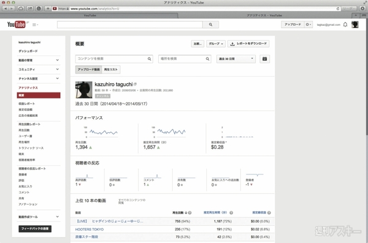This screenshot has height=243, width=368.
Task: Click the アナリティクス sidebar heading
Action: pyautogui.click(x=28, y=88)
